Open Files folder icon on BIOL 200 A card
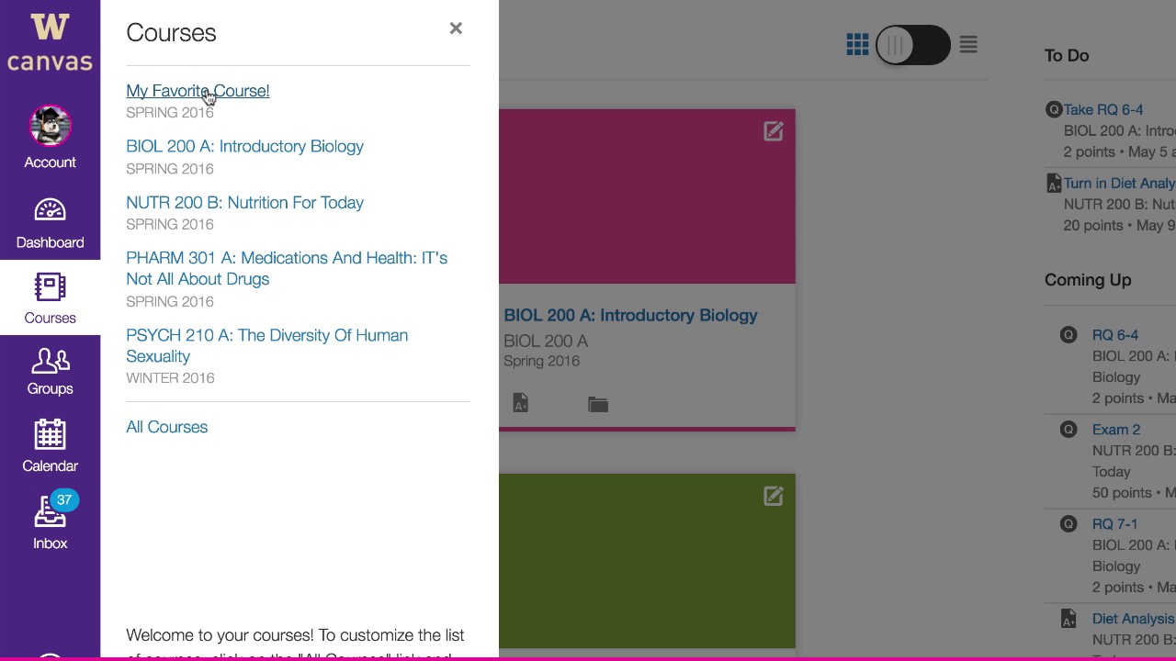 point(598,404)
